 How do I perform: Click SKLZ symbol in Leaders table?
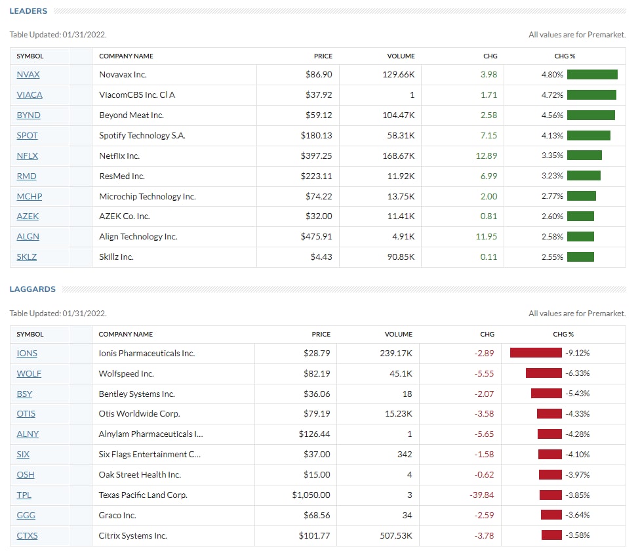(x=27, y=257)
